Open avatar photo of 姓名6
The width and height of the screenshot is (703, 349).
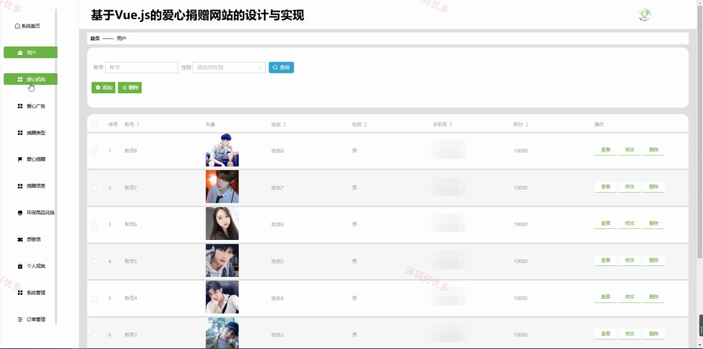pyautogui.click(x=222, y=224)
